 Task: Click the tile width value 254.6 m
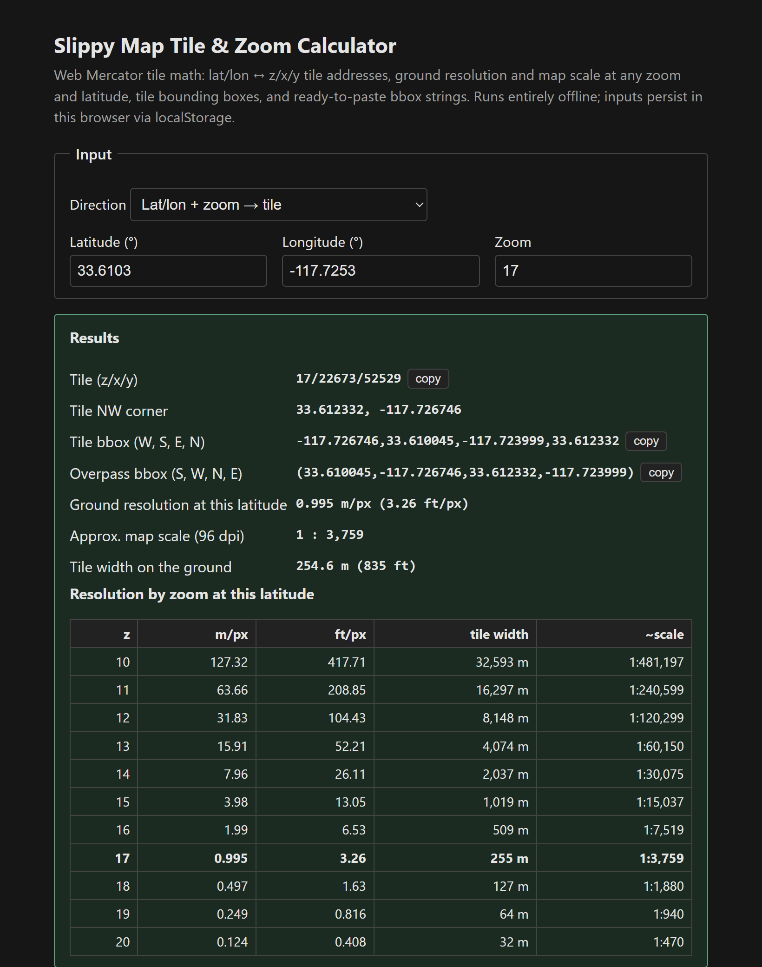click(x=356, y=566)
